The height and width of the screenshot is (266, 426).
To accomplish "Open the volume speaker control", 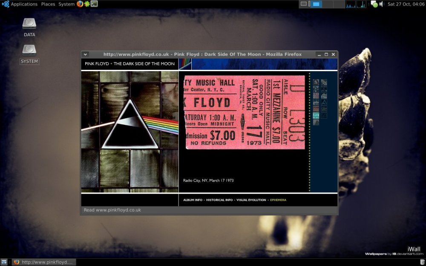I will click(382, 4).
